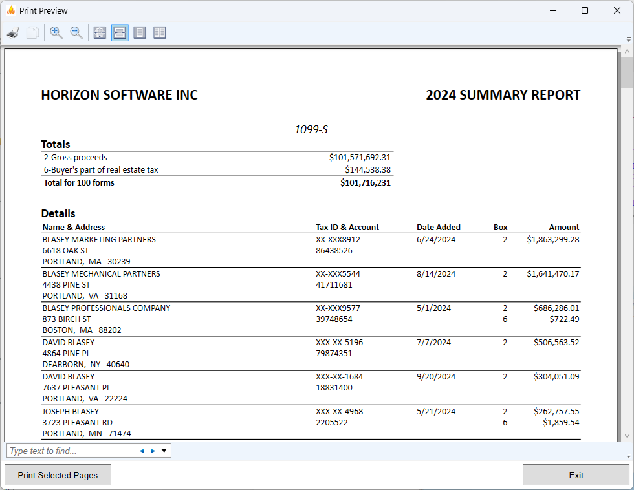Click the find next arrow in search box
The width and height of the screenshot is (634, 490).
[153, 451]
